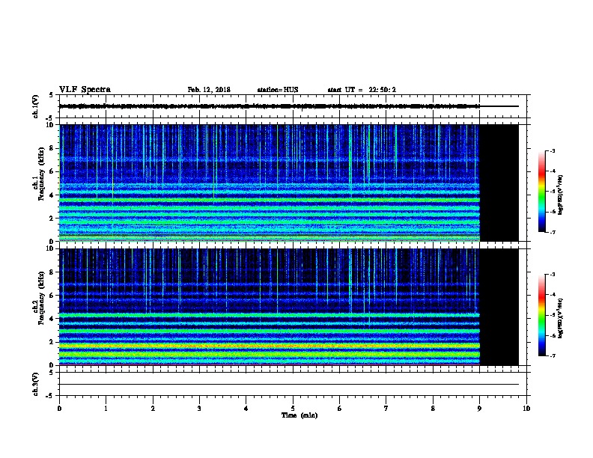This screenshot has width=593, height=458.
Task: Click time axis tick label "7"
Action: coord(386,408)
